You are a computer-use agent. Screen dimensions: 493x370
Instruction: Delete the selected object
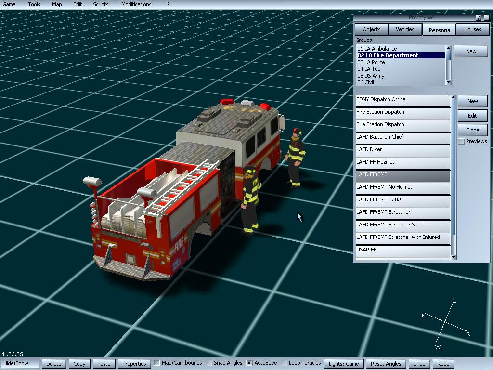tap(54, 364)
